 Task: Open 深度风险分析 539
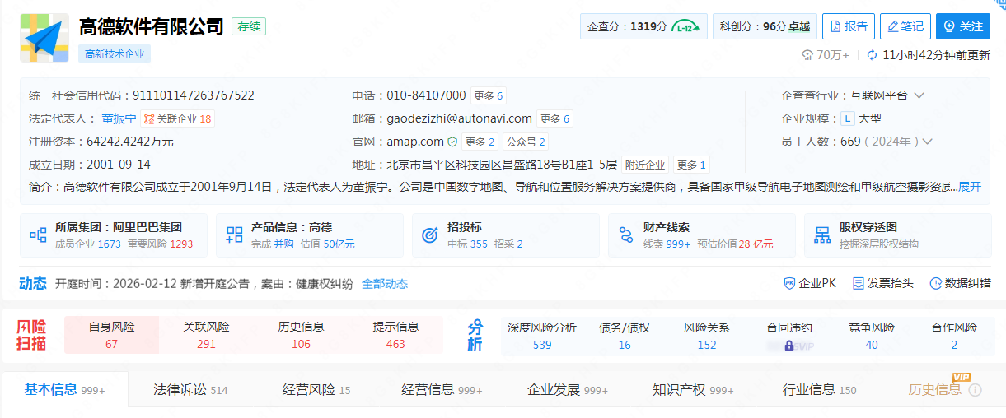pos(542,336)
